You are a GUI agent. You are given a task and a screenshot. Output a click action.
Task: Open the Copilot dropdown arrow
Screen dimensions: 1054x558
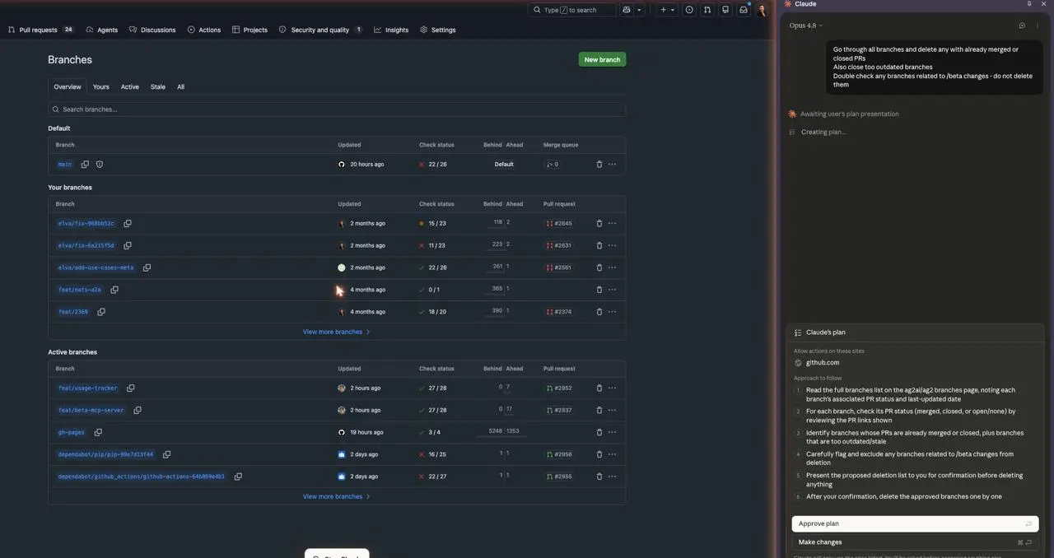[x=639, y=10]
